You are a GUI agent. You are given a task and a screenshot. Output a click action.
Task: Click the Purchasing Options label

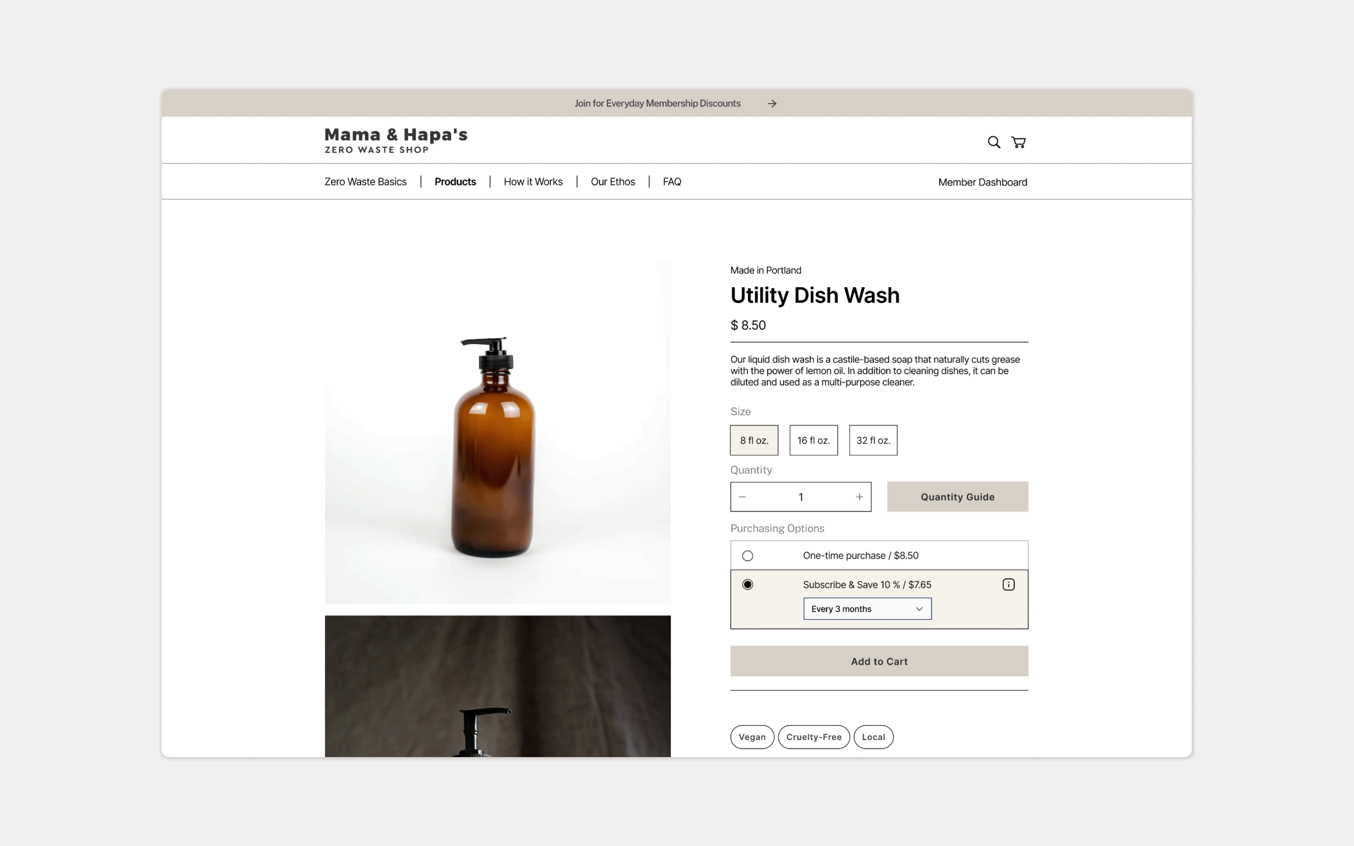[x=777, y=528]
